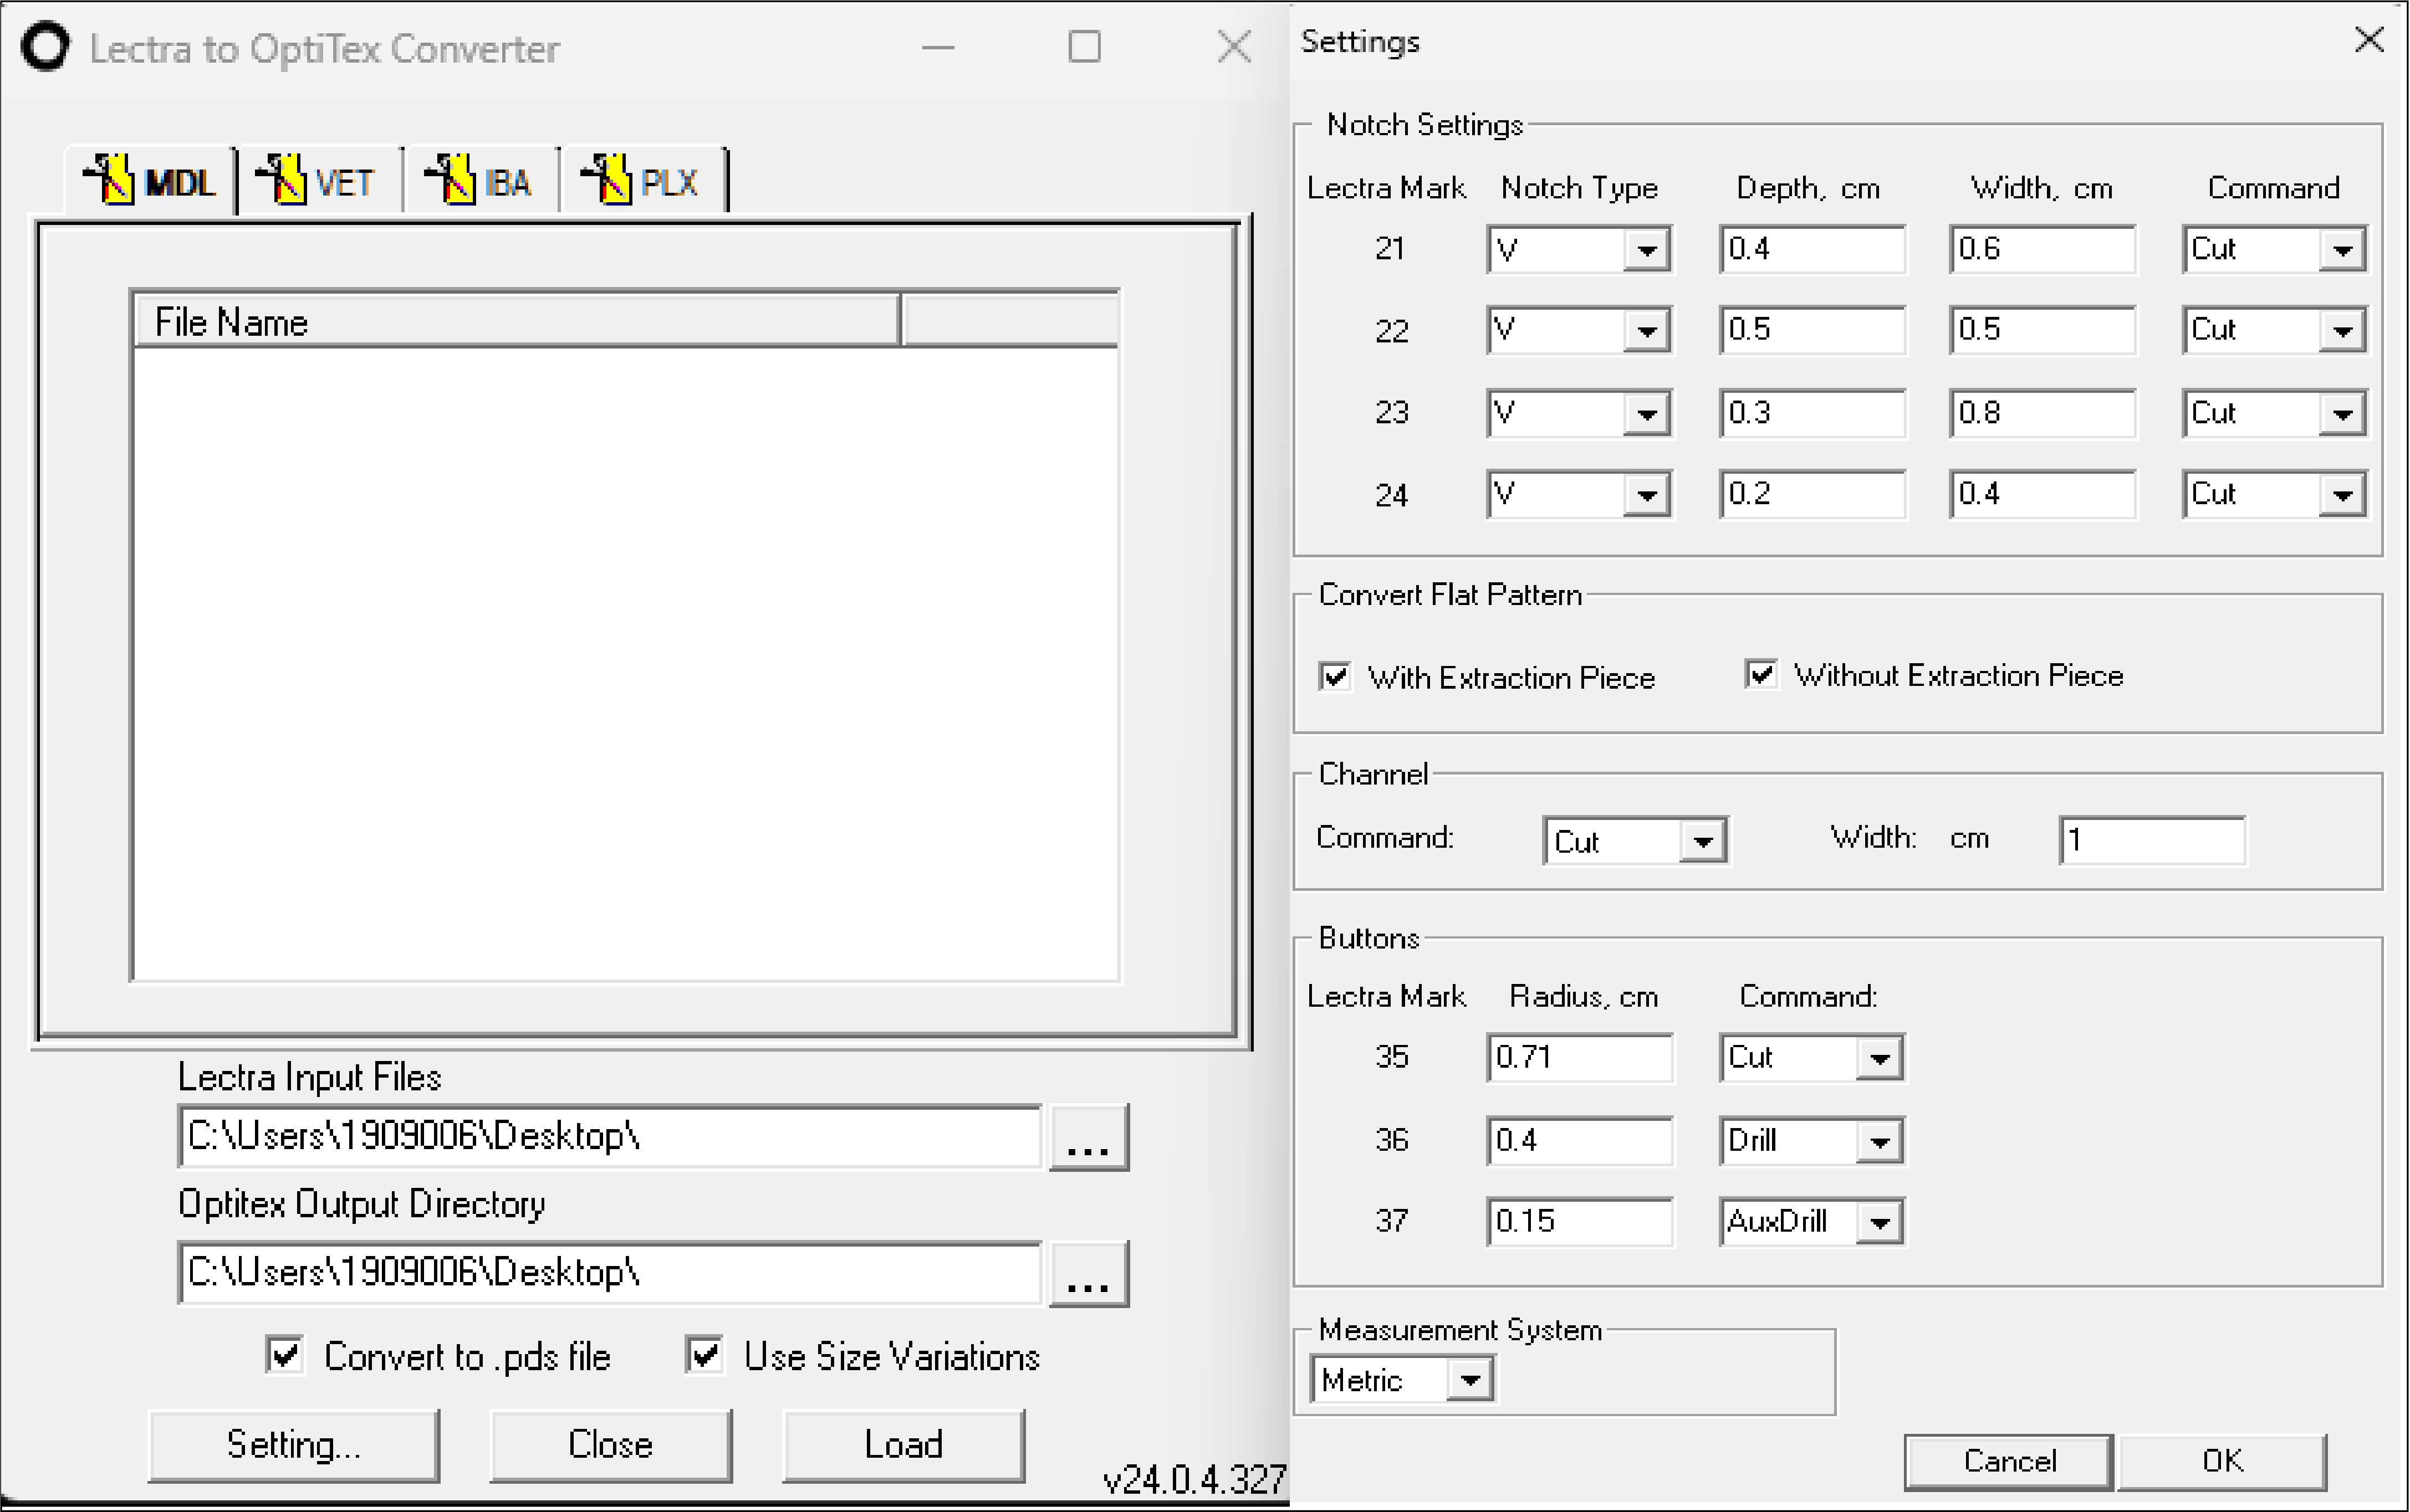Open Command dropdown for button mark 35

pos(1879,1058)
